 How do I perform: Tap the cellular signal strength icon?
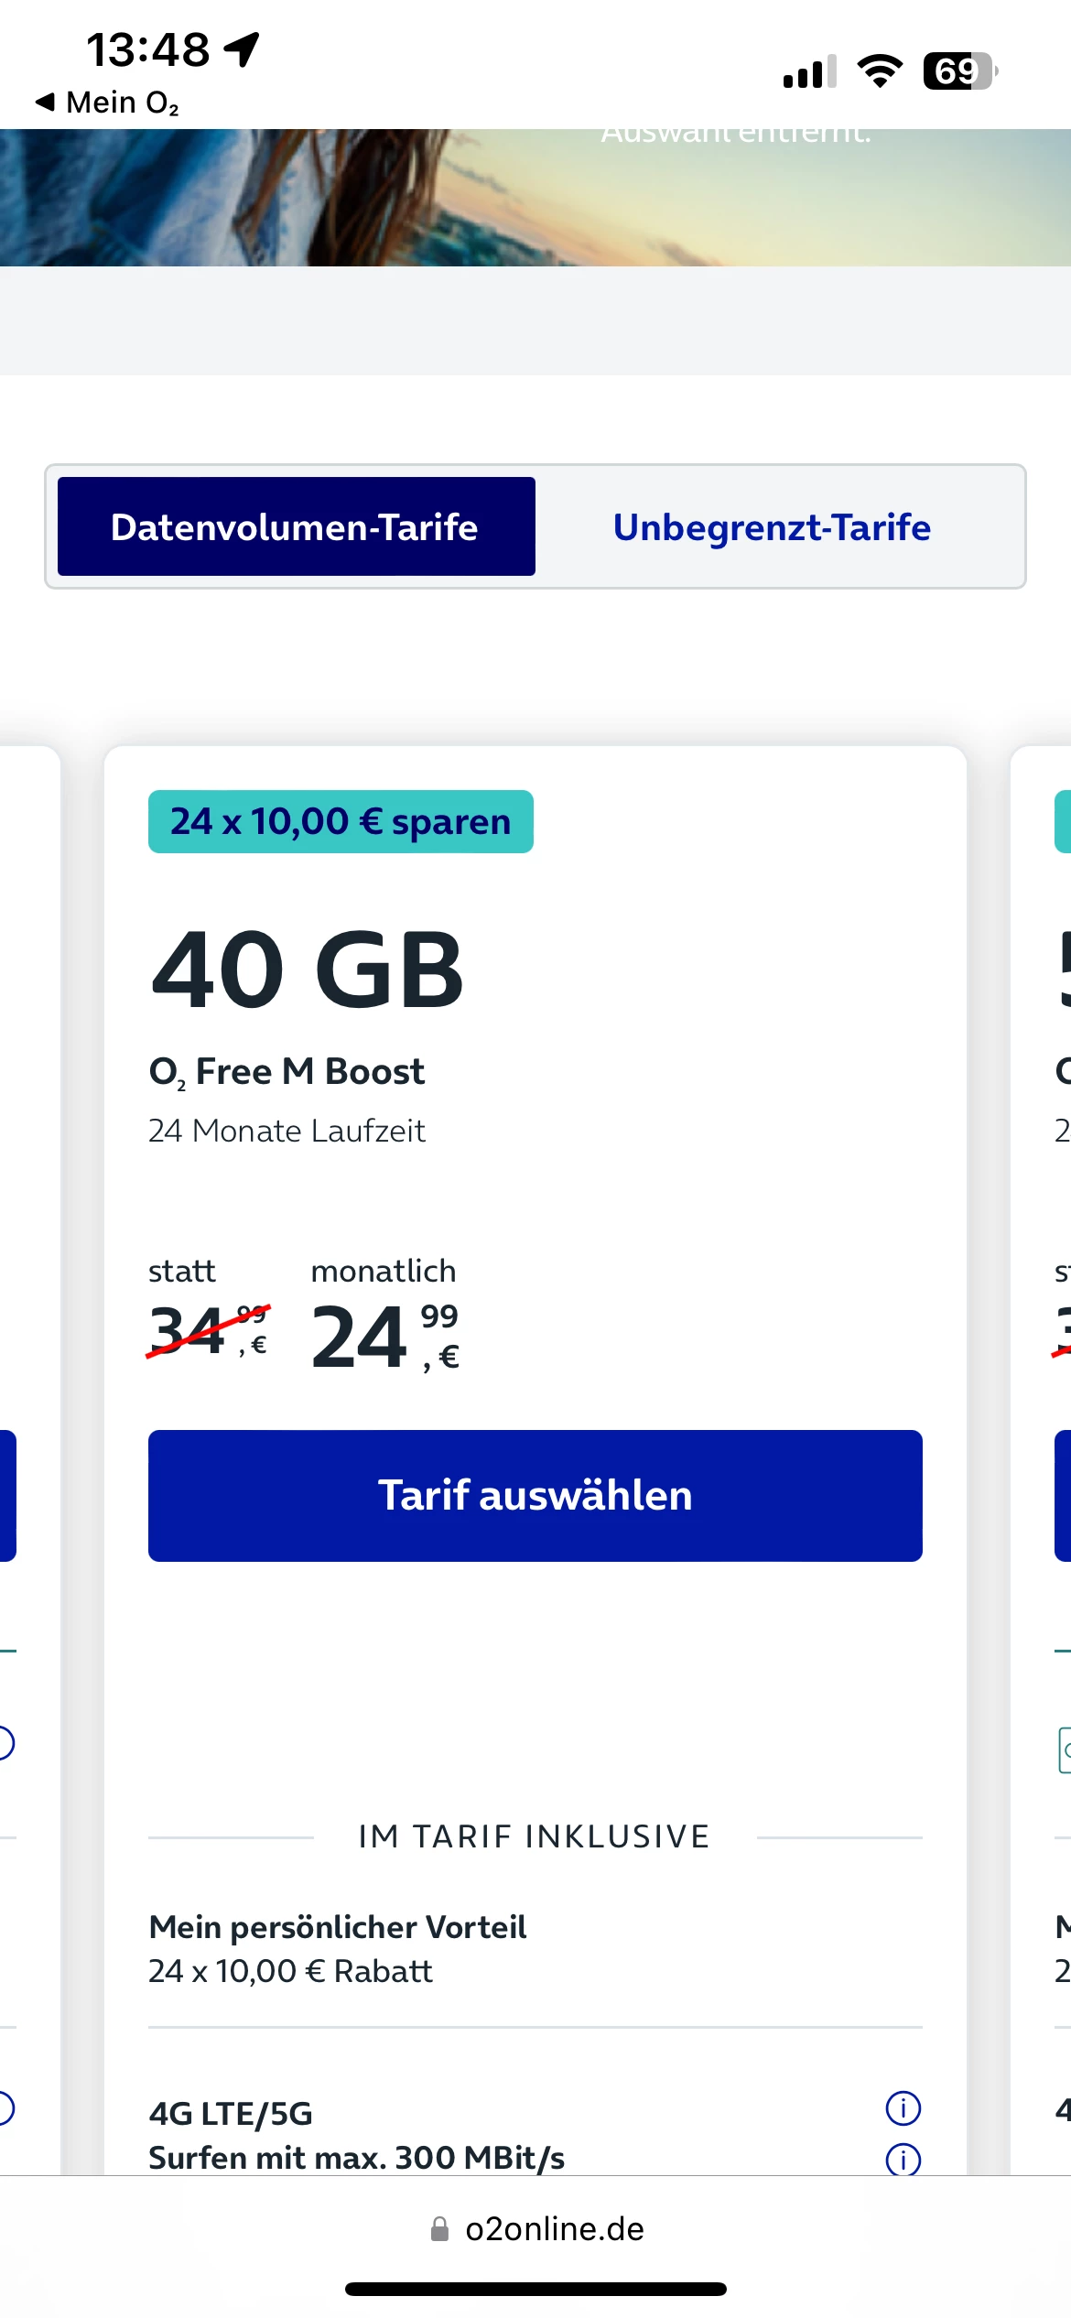tap(809, 71)
